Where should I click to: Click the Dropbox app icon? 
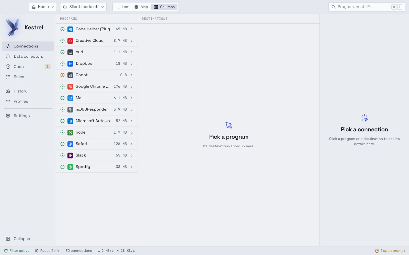[x=70, y=64]
